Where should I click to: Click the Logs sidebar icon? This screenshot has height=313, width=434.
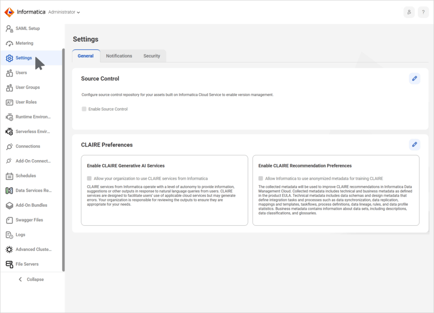pyautogui.click(x=9, y=235)
